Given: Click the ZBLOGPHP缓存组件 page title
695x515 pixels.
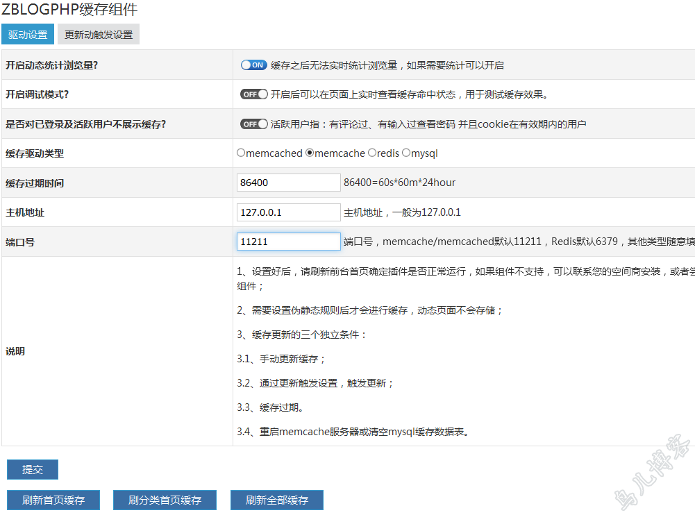Looking at the screenshot, I should pos(69,9).
